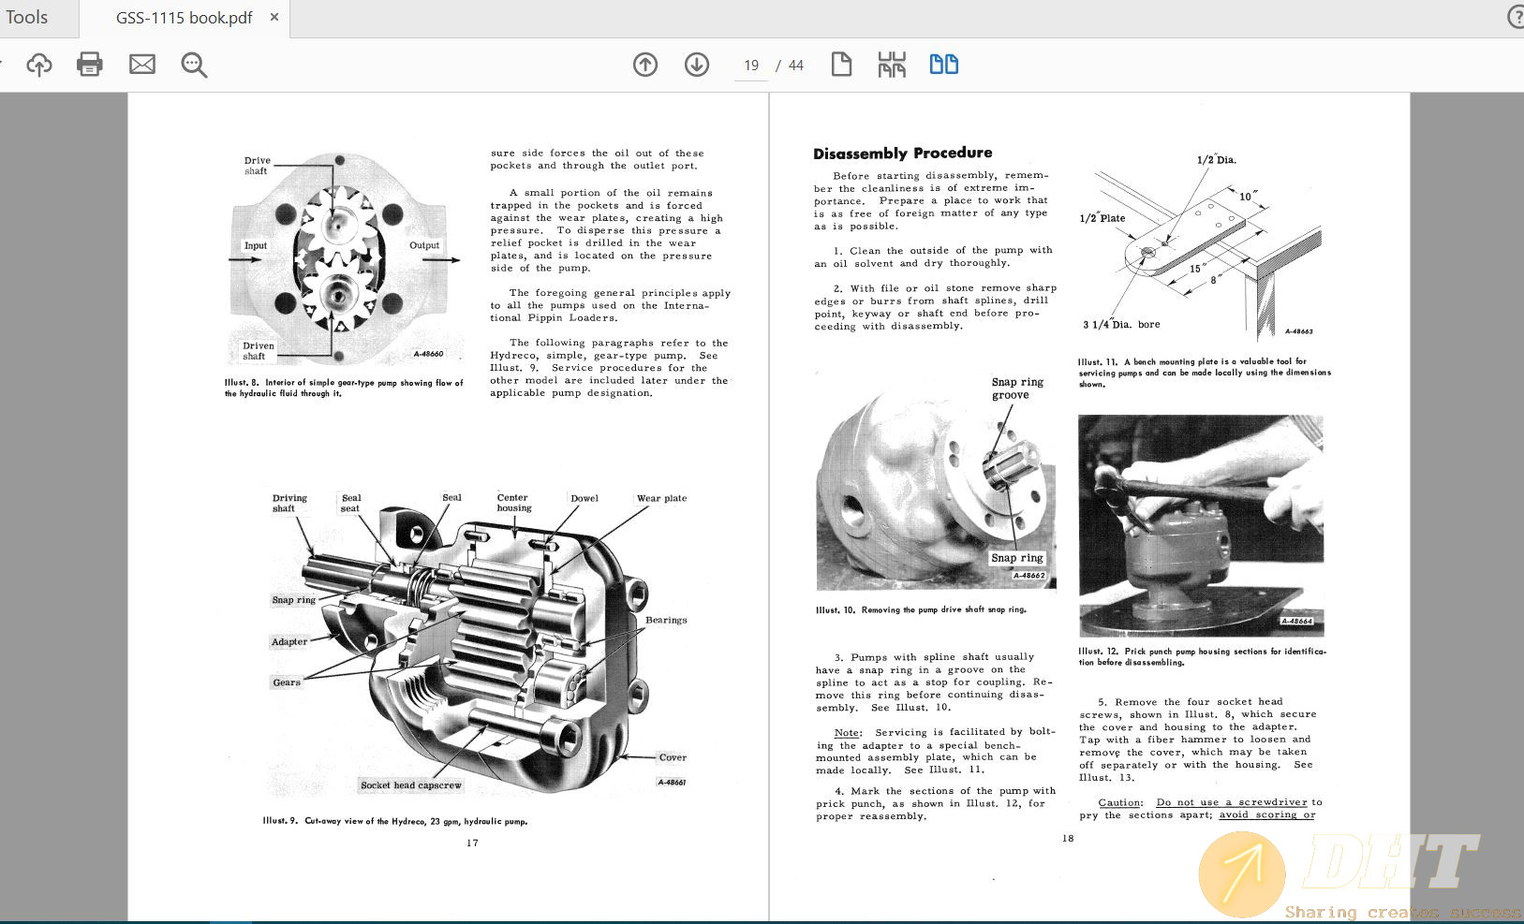The image size is (1524, 924).
Task: Open the Tools tab
Action: coord(27,18)
